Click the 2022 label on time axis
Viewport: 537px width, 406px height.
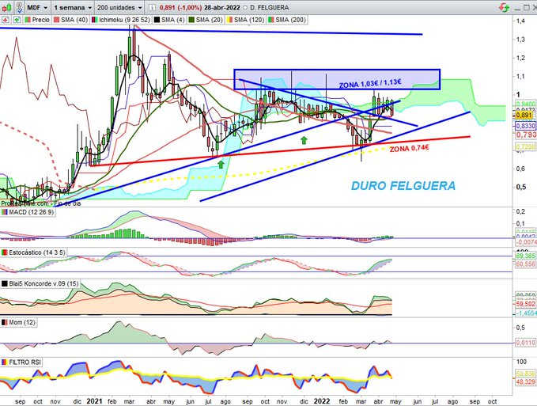coord(322,401)
